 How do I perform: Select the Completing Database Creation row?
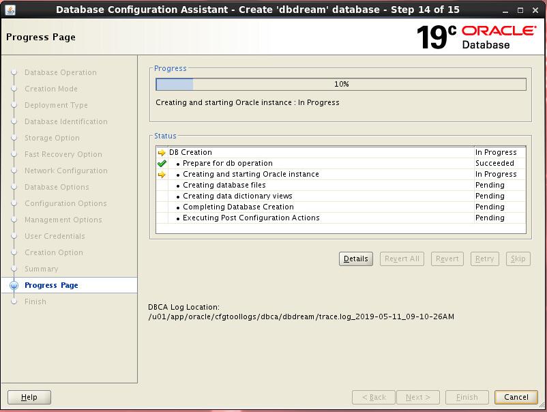pyautogui.click(x=238, y=207)
